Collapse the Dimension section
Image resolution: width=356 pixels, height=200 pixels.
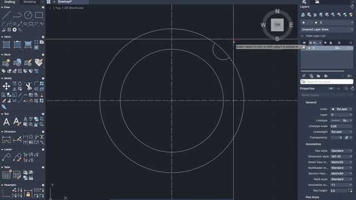pos(2,132)
